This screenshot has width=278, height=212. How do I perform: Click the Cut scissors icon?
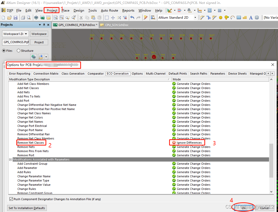(x=81, y=18)
